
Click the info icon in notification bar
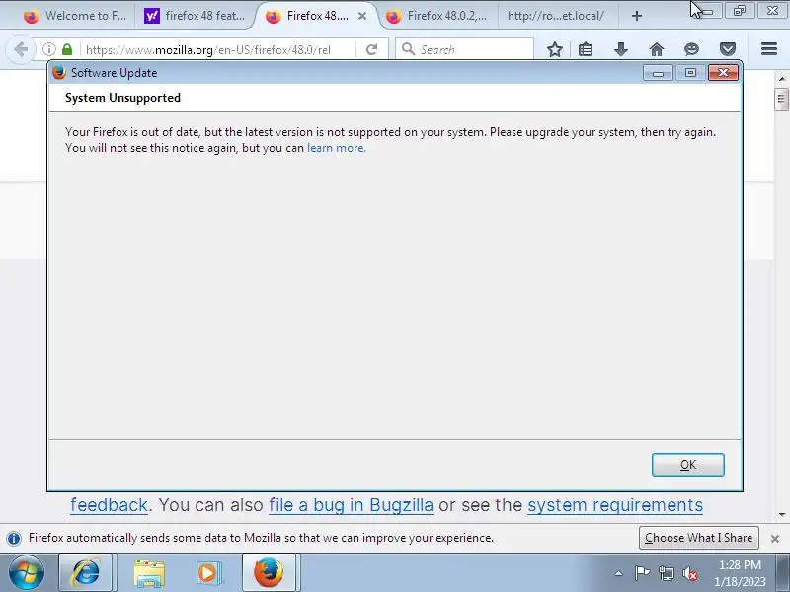(x=14, y=538)
